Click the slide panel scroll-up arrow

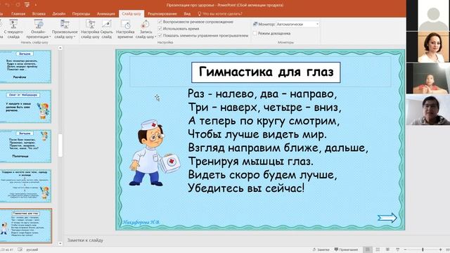60,48
